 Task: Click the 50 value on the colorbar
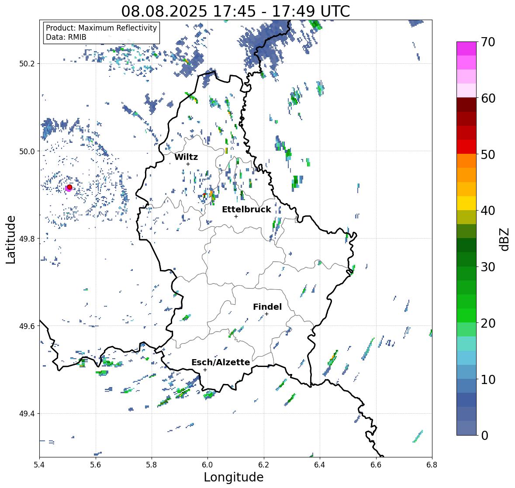pyautogui.click(x=488, y=155)
